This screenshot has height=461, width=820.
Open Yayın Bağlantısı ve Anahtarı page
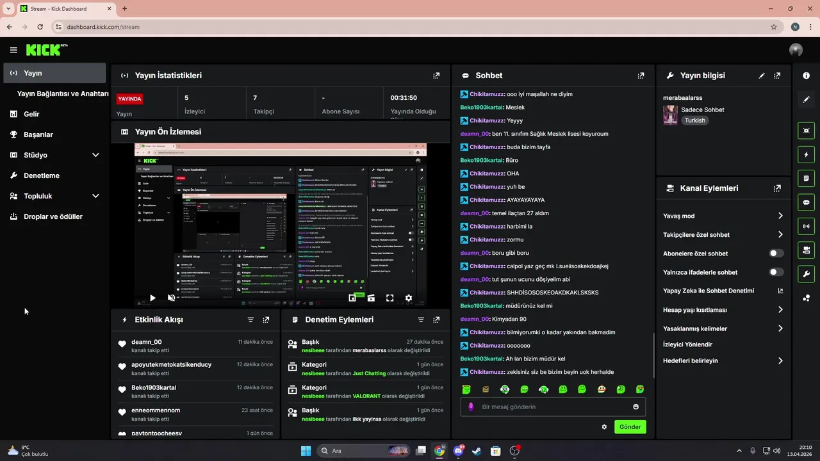63,93
